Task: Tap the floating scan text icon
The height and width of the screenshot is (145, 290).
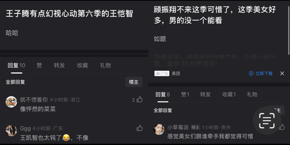Action: click(267, 121)
